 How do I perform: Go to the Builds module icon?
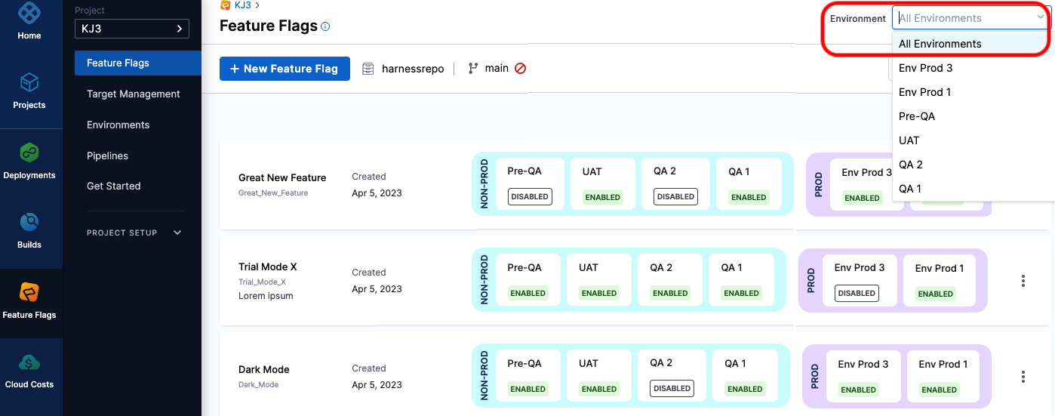tap(29, 222)
